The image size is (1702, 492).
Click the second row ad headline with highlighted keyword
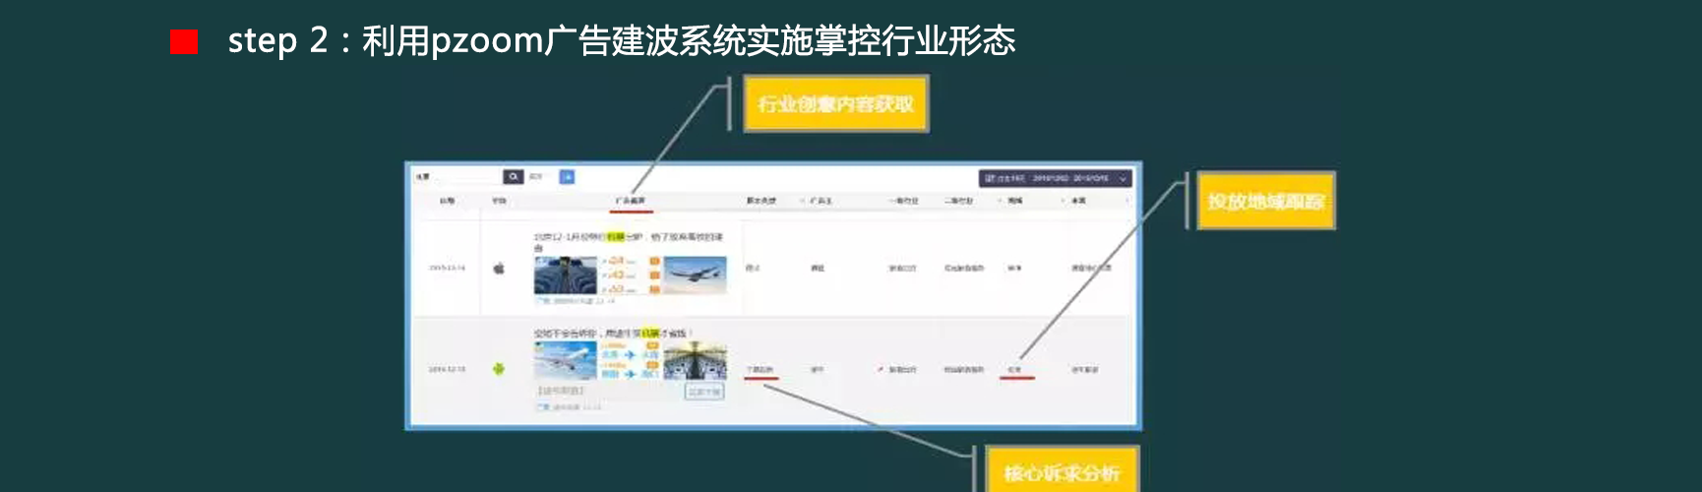(x=614, y=334)
